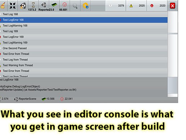This screenshot has width=186, height=140.
Task: Open the search magnifier tool
Action: click(75, 5)
